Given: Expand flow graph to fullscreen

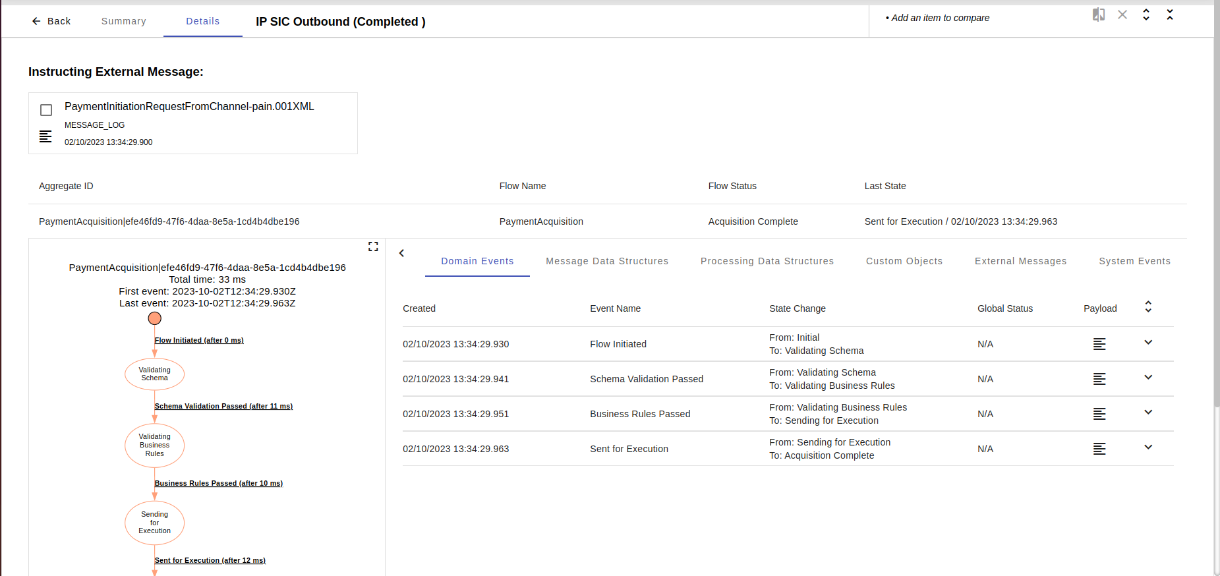Looking at the screenshot, I should [x=373, y=246].
